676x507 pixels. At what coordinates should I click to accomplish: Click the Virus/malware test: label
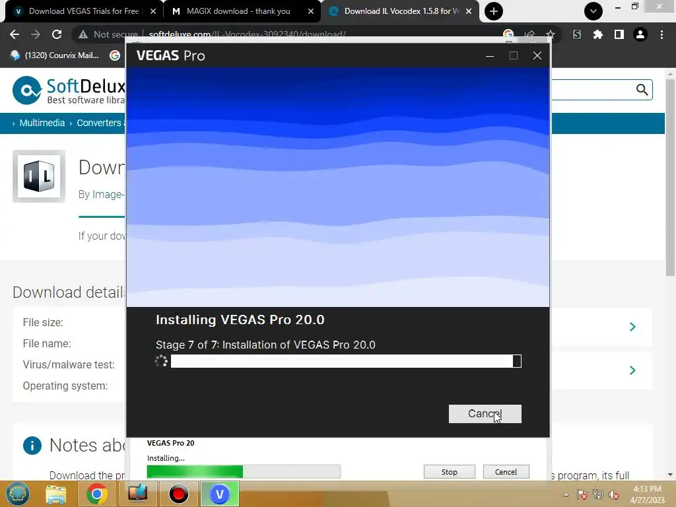pyautogui.click(x=69, y=364)
